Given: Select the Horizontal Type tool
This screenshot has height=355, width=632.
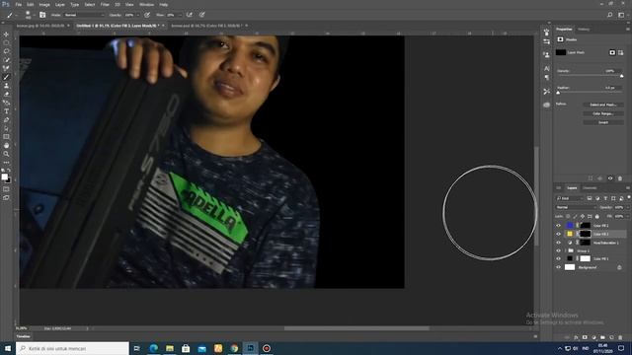Looking at the screenshot, I should (x=6, y=111).
